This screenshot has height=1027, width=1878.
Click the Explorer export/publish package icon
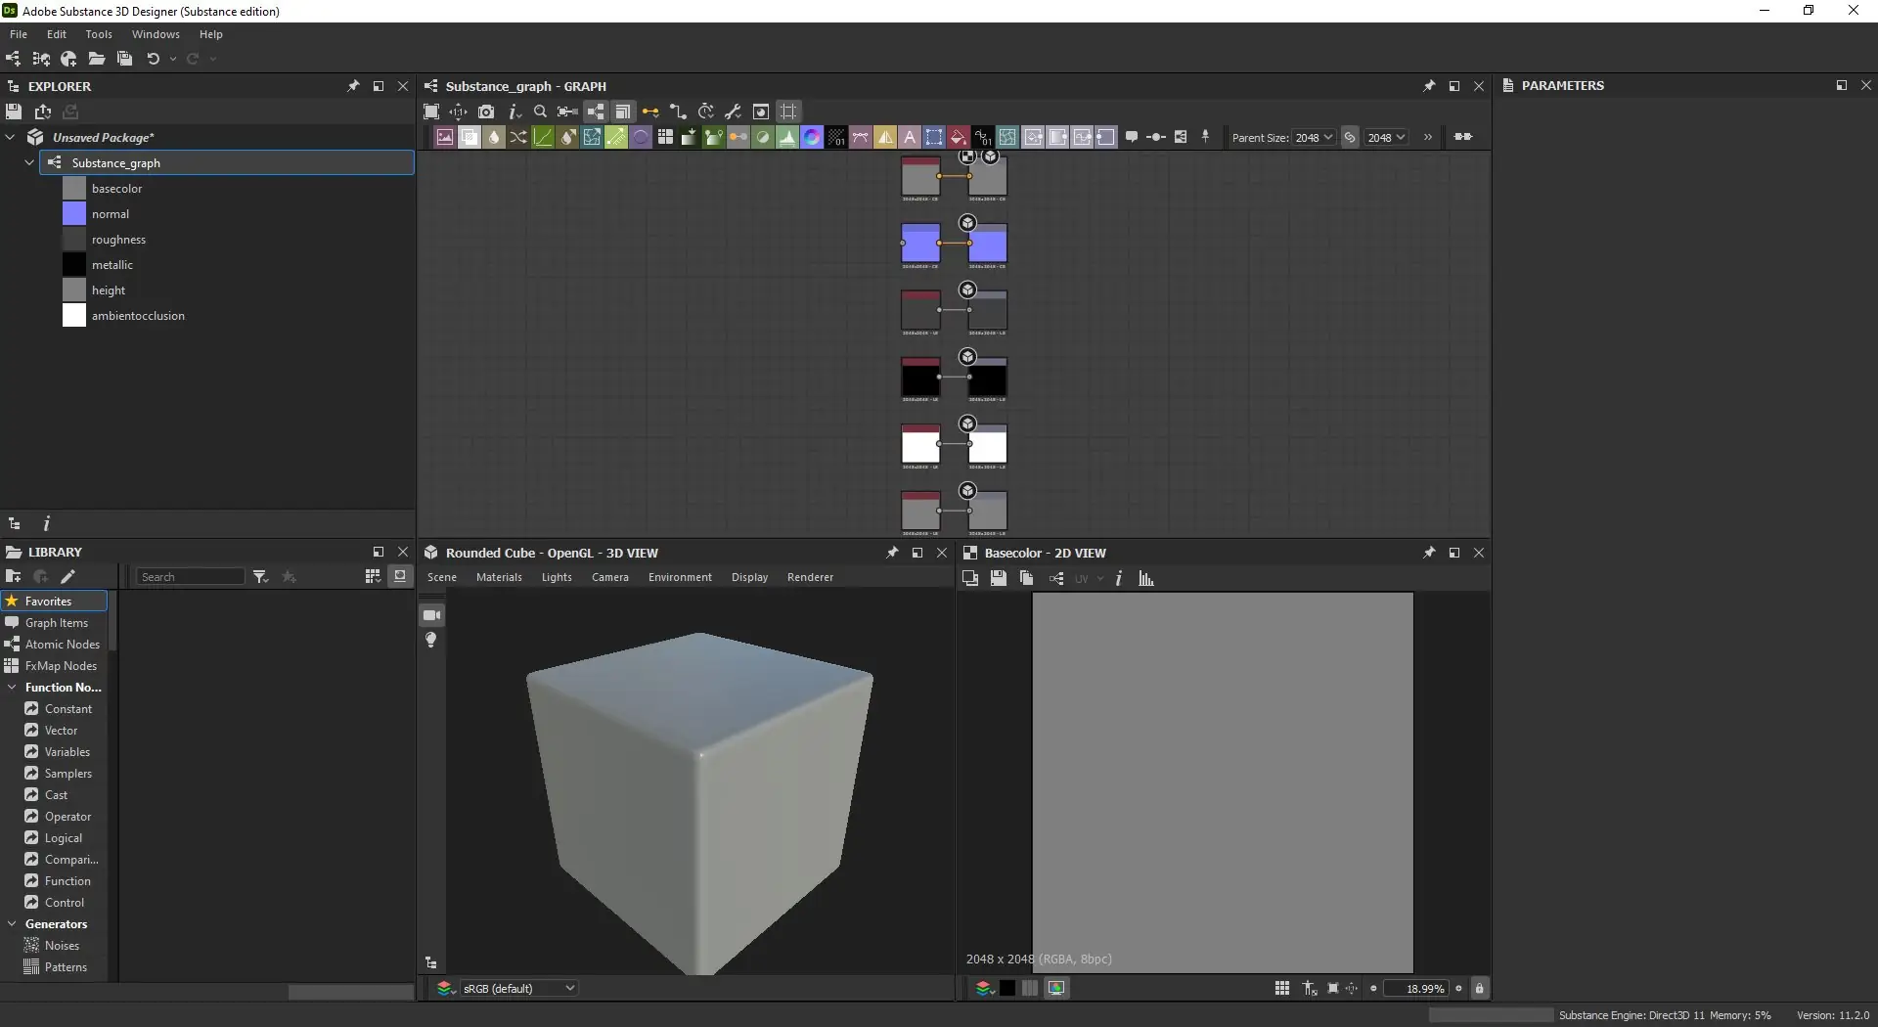tap(42, 112)
